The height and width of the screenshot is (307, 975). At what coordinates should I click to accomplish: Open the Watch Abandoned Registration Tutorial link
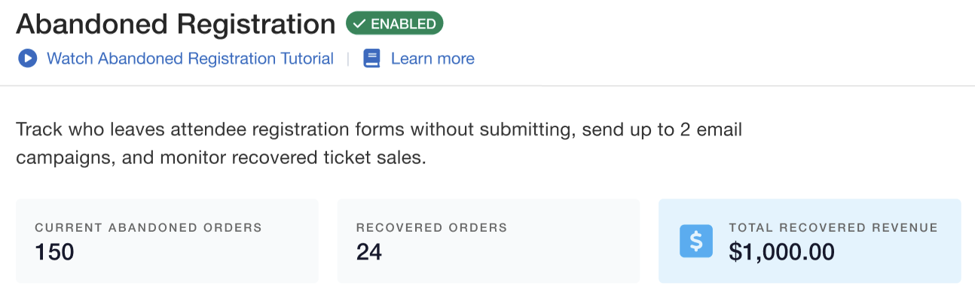(x=190, y=59)
